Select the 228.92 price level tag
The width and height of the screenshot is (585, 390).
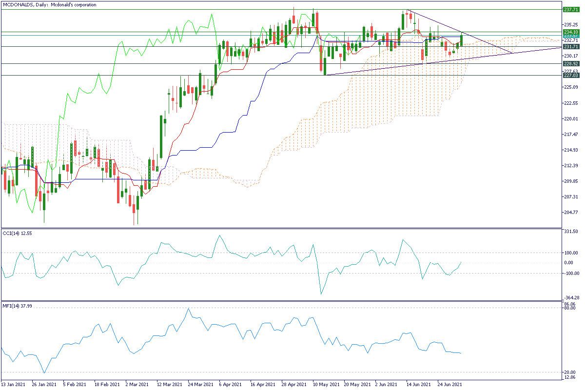click(x=570, y=64)
